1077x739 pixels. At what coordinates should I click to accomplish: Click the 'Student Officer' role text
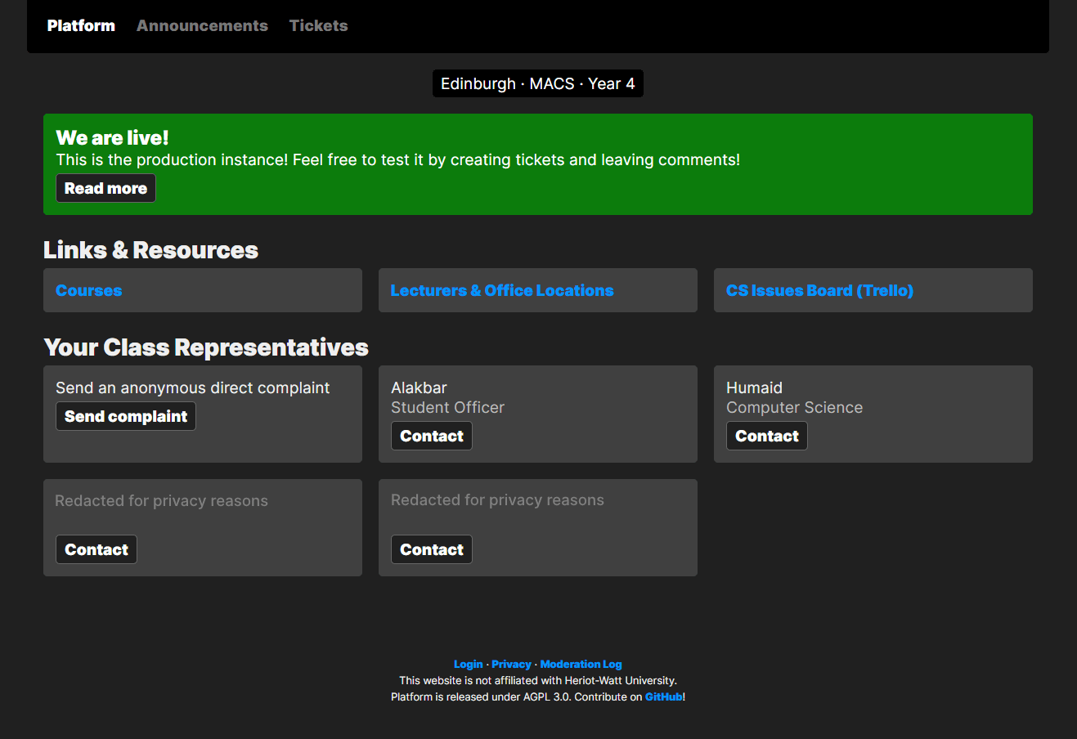[x=447, y=407]
